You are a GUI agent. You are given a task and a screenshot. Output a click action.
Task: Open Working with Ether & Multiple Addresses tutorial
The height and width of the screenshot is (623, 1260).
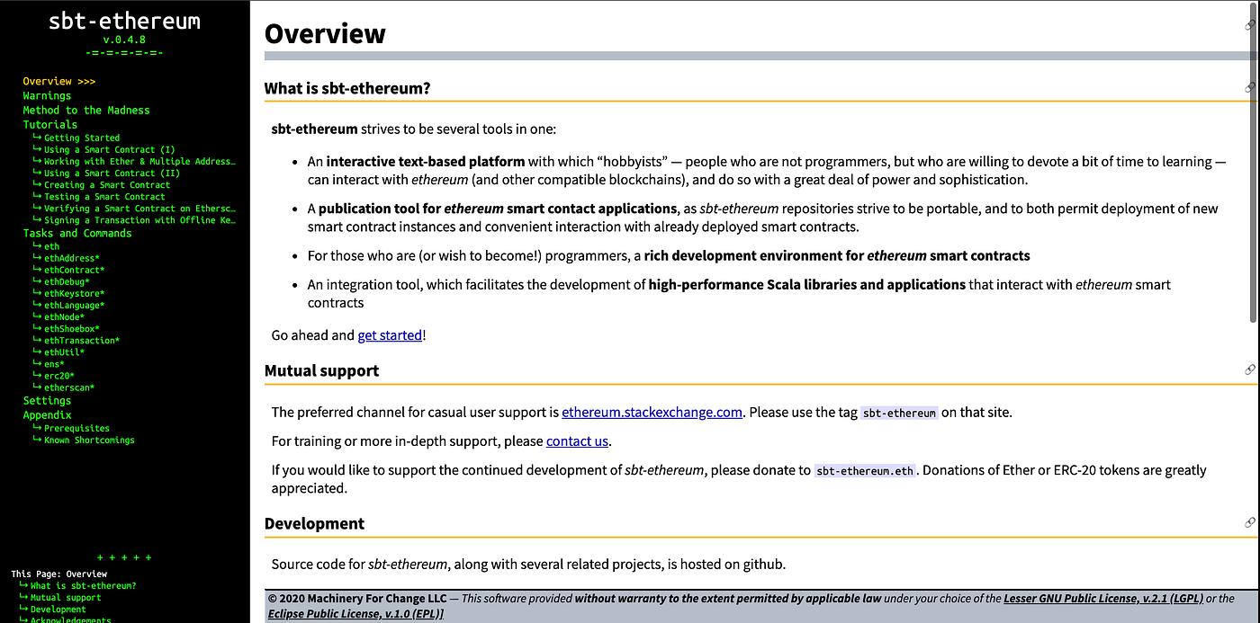coord(139,161)
